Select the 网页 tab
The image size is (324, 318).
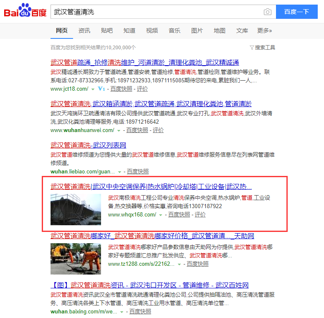(61, 31)
